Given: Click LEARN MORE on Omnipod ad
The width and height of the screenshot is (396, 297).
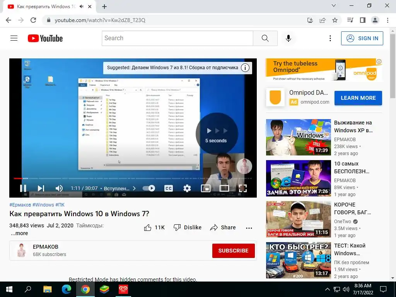Looking at the screenshot, I should [358, 98].
